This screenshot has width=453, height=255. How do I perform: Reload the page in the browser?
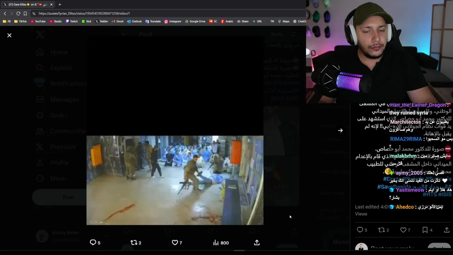pos(18,13)
